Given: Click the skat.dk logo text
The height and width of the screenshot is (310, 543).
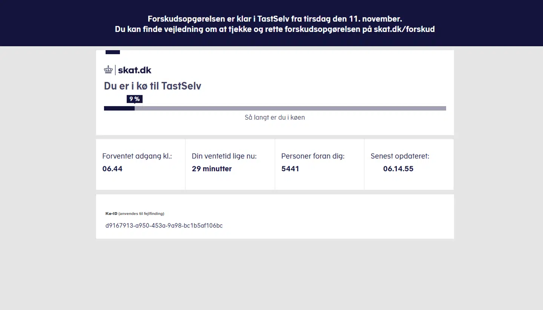Looking at the screenshot, I should 135,70.
